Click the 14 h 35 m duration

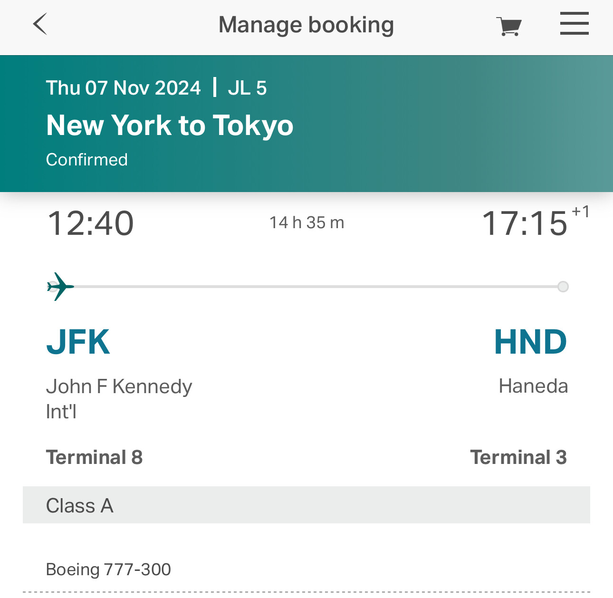coord(306,222)
